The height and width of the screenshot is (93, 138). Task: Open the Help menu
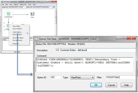(x=34, y=4)
